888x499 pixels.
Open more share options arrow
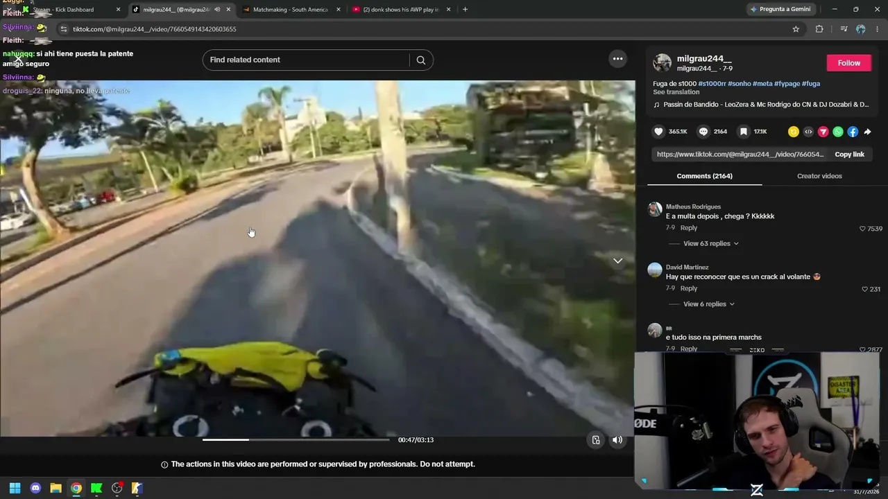click(x=867, y=132)
